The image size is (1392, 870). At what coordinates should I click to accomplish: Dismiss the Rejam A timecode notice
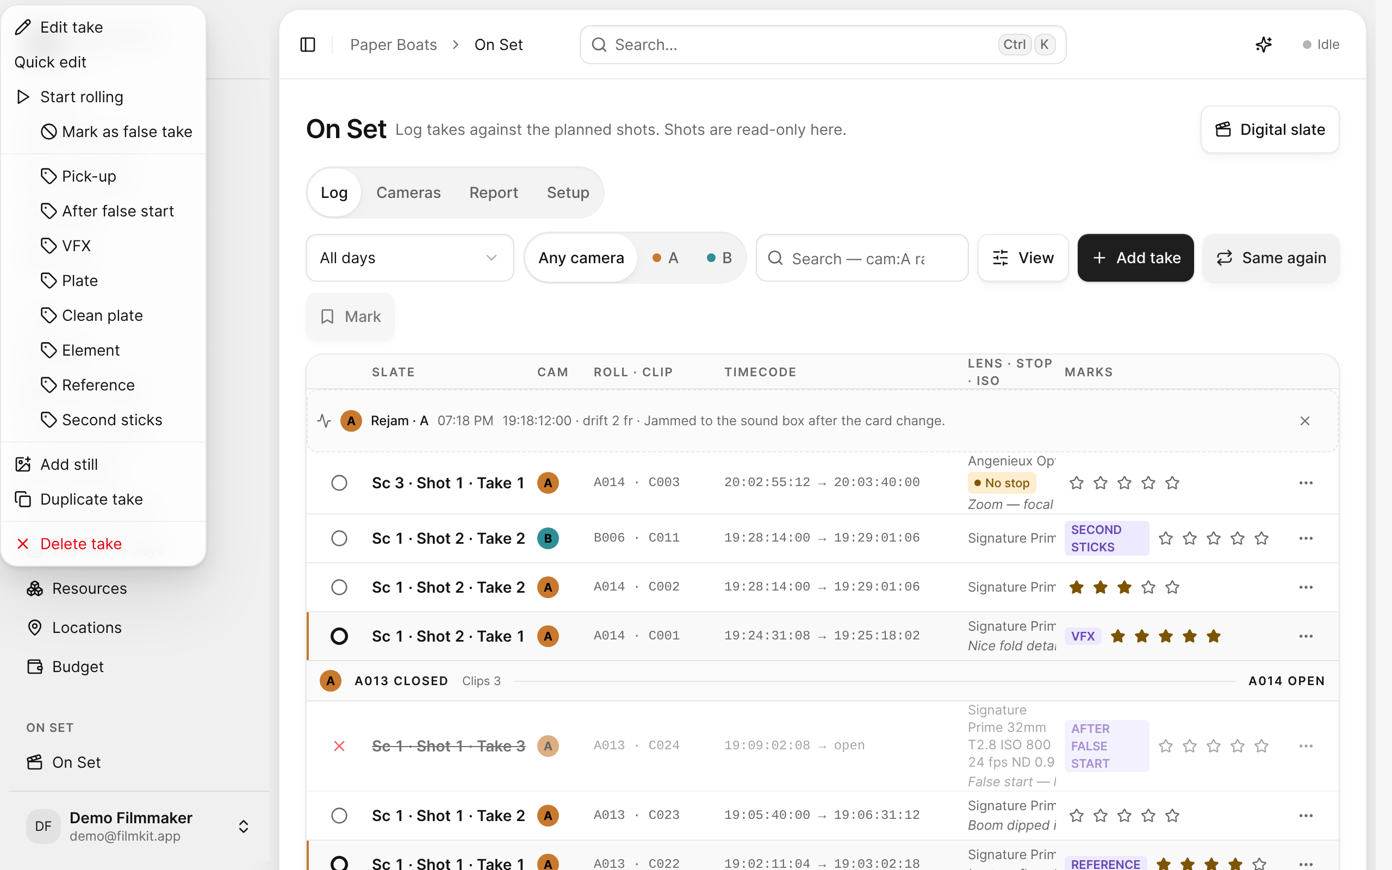coord(1304,421)
